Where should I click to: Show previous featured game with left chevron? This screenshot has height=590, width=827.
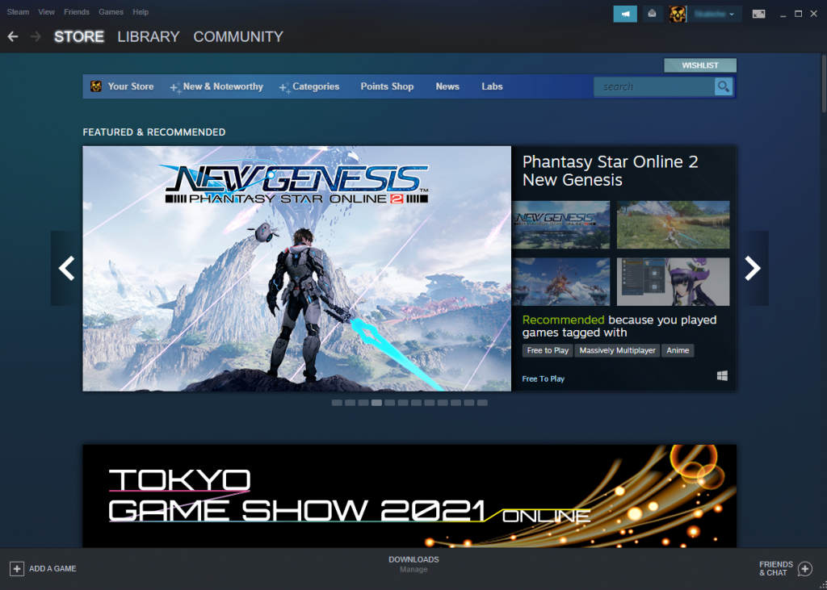[66, 269]
